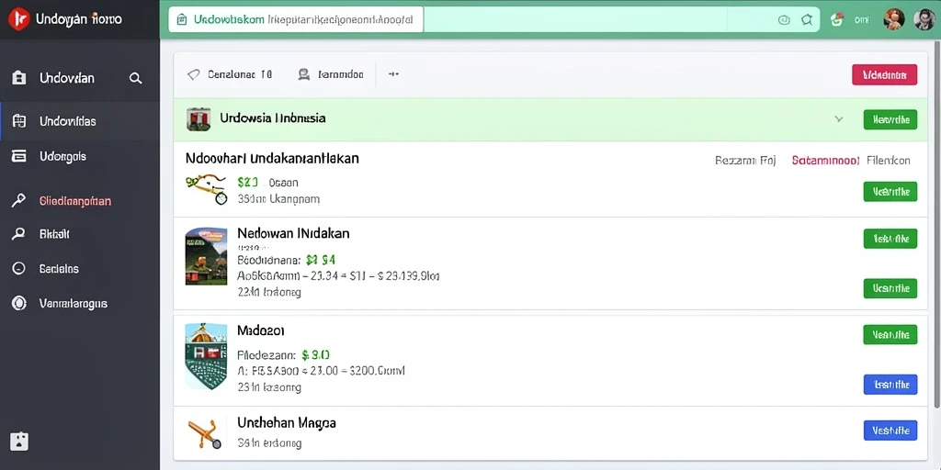The height and width of the screenshot is (470, 941).
Task: Open the Madozoi listing thumbnail
Action: (206, 356)
